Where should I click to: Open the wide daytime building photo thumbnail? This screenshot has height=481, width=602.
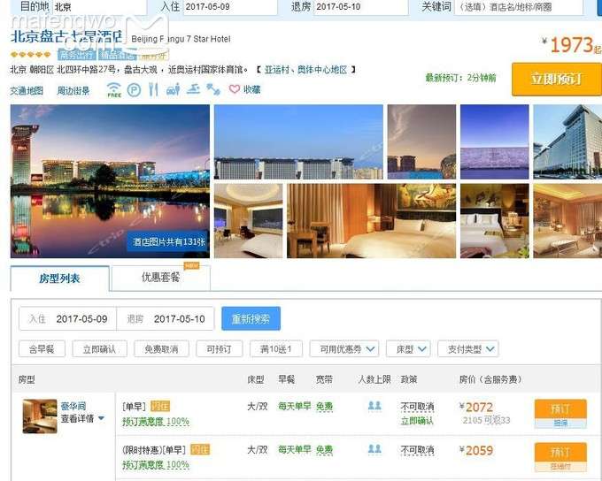point(298,141)
